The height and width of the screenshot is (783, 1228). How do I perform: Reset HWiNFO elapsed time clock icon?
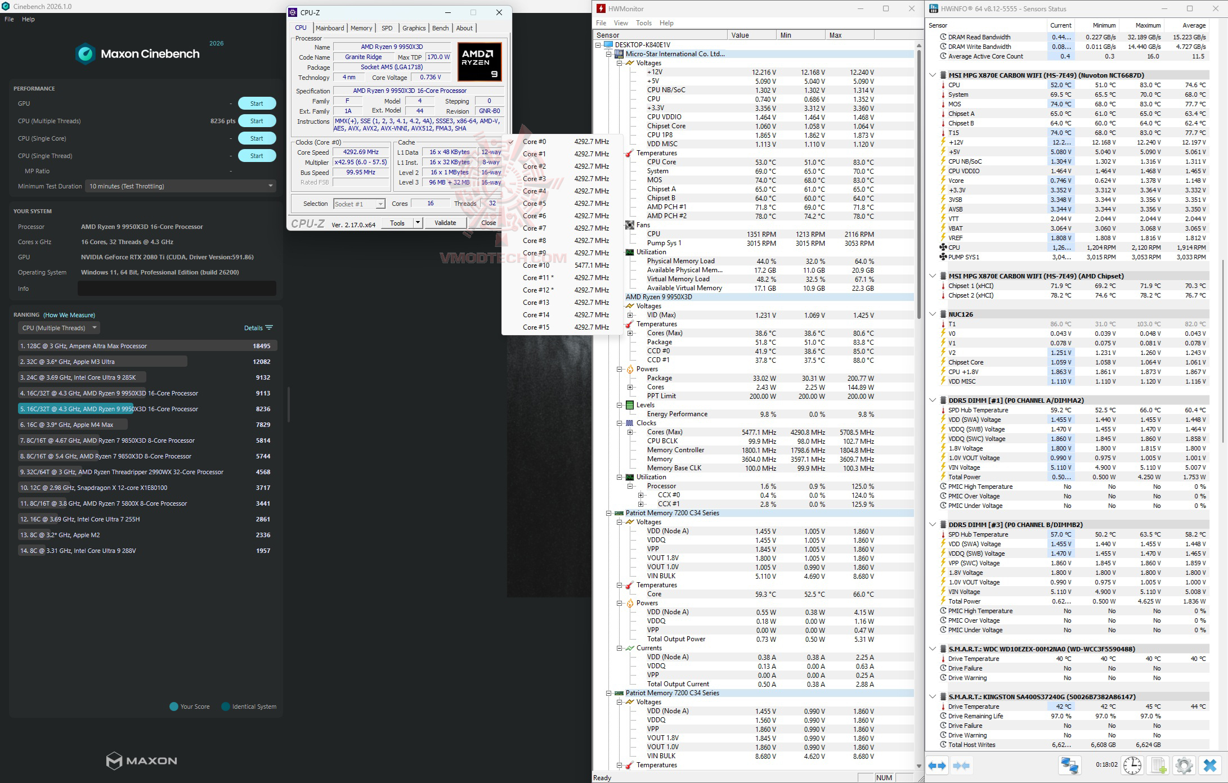coord(1132,766)
